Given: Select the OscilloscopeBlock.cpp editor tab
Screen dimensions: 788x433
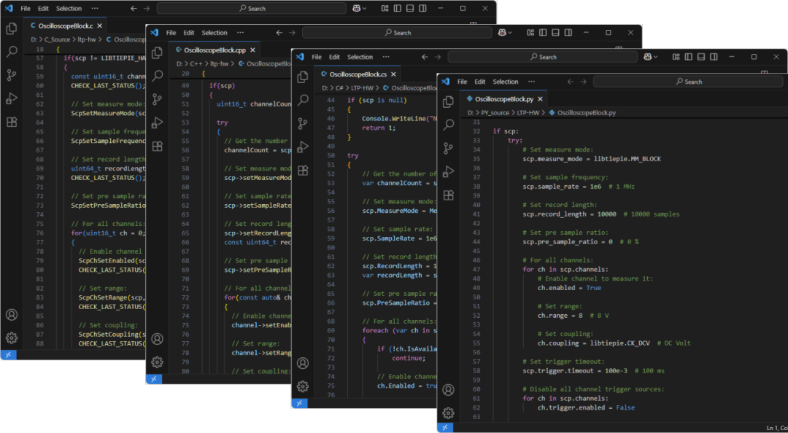Looking at the screenshot, I should pyautogui.click(x=214, y=50).
